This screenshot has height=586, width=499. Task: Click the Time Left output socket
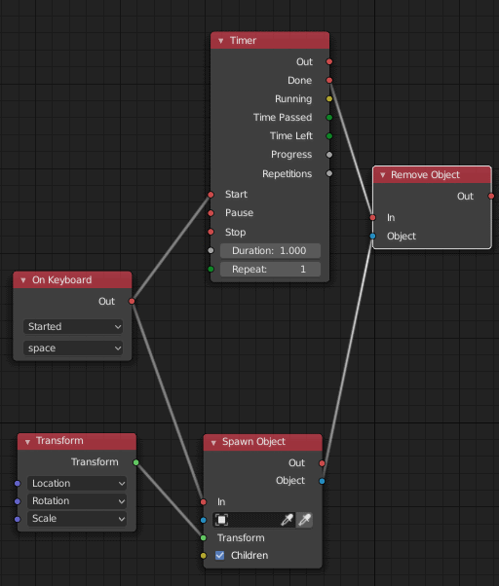[329, 136]
